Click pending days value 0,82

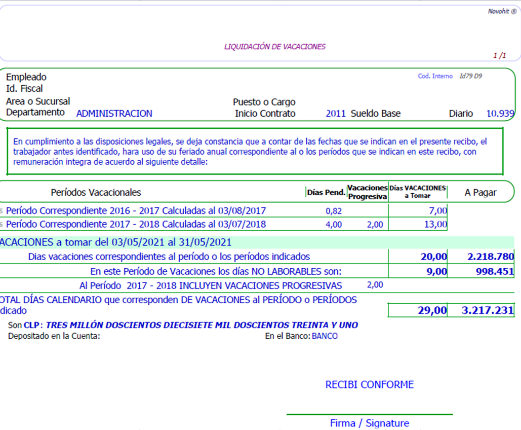tap(334, 211)
